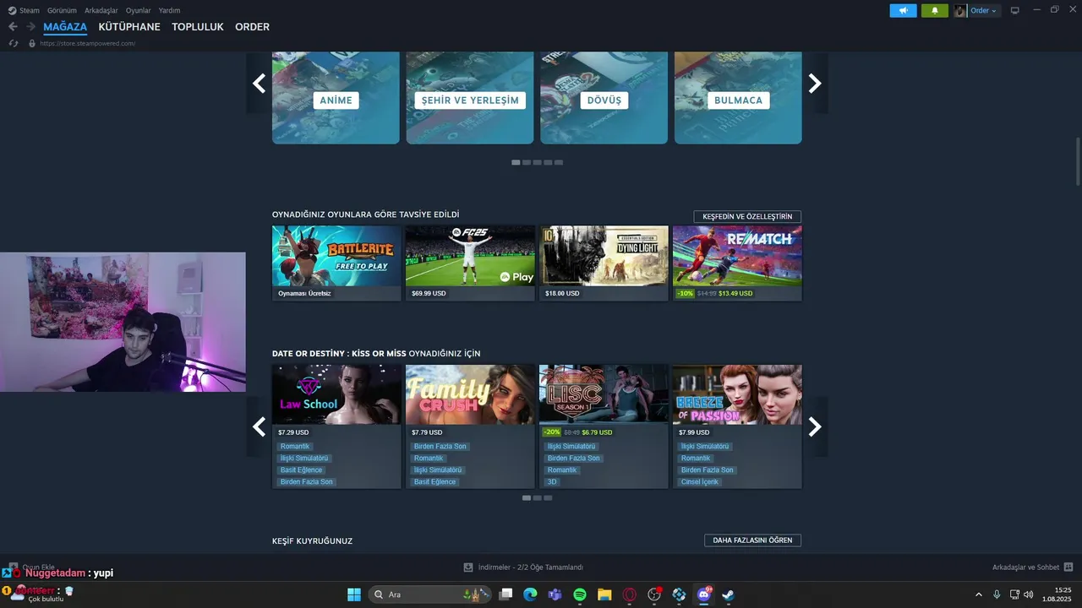The image size is (1082, 608).
Task: Open the green notifications bell
Action: 934,10
